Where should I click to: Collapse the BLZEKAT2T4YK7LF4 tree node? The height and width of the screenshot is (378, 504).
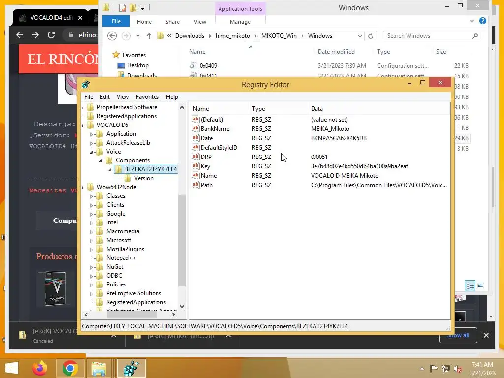[x=110, y=169]
